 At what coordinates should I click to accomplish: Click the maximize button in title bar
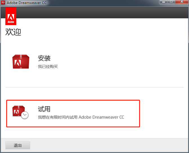pyautogui.click(x=171, y=2)
